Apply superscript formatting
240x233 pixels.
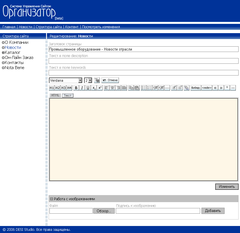click(99, 88)
